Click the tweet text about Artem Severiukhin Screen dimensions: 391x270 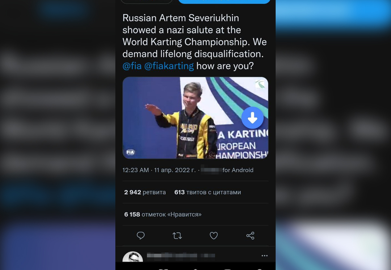point(194,42)
